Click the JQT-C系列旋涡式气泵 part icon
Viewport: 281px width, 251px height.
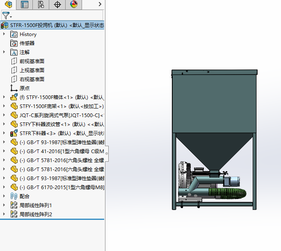click(14, 115)
